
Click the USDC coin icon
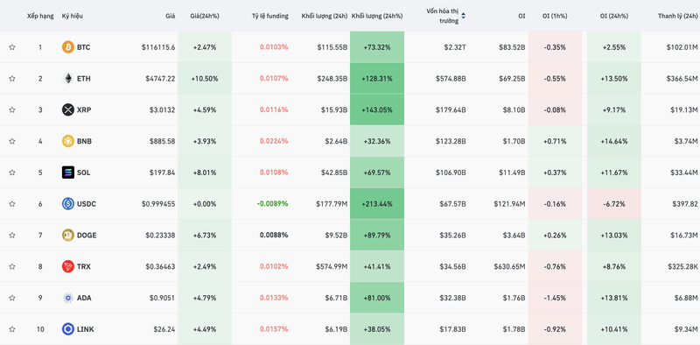(68, 204)
